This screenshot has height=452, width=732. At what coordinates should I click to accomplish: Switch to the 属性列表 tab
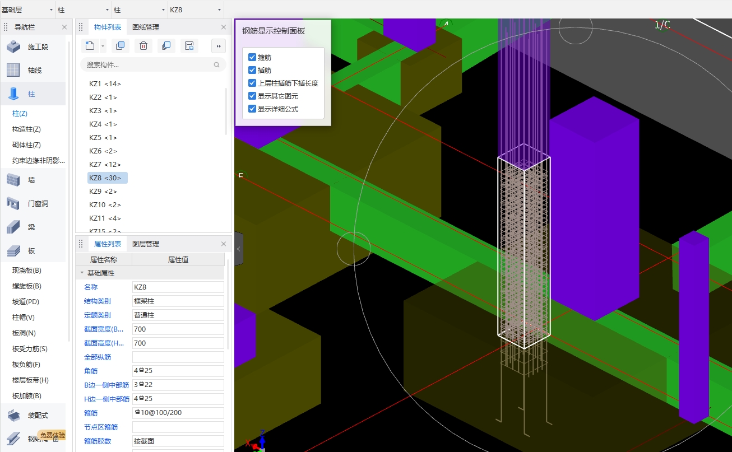point(108,244)
